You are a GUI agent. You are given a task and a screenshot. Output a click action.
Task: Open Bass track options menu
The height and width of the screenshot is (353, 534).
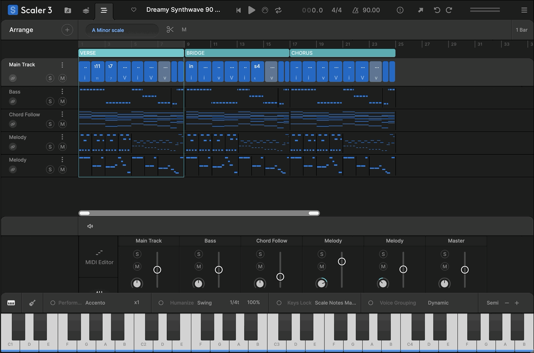click(x=62, y=92)
